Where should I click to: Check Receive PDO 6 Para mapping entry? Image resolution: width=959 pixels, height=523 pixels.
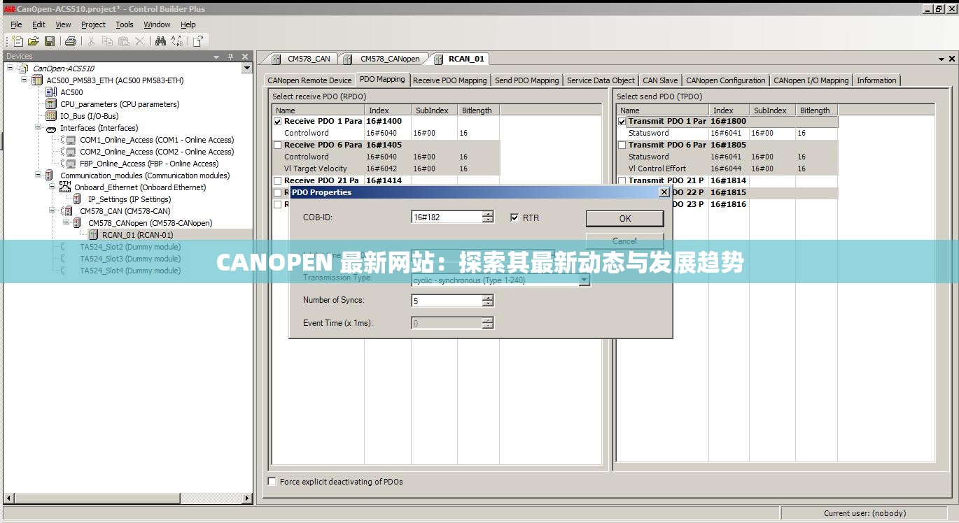277,145
